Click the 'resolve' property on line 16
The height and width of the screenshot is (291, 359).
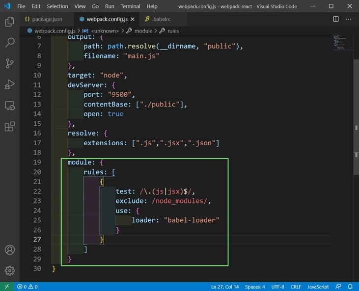click(x=82, y=133)
